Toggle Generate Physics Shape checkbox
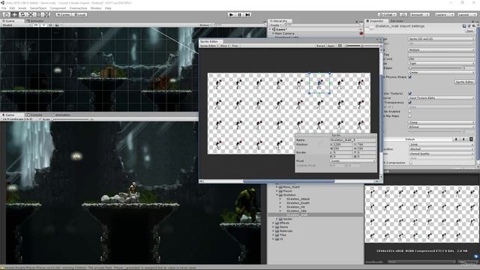Image resolution: width=480 pixels, height=270 pixels. point(410,76)
